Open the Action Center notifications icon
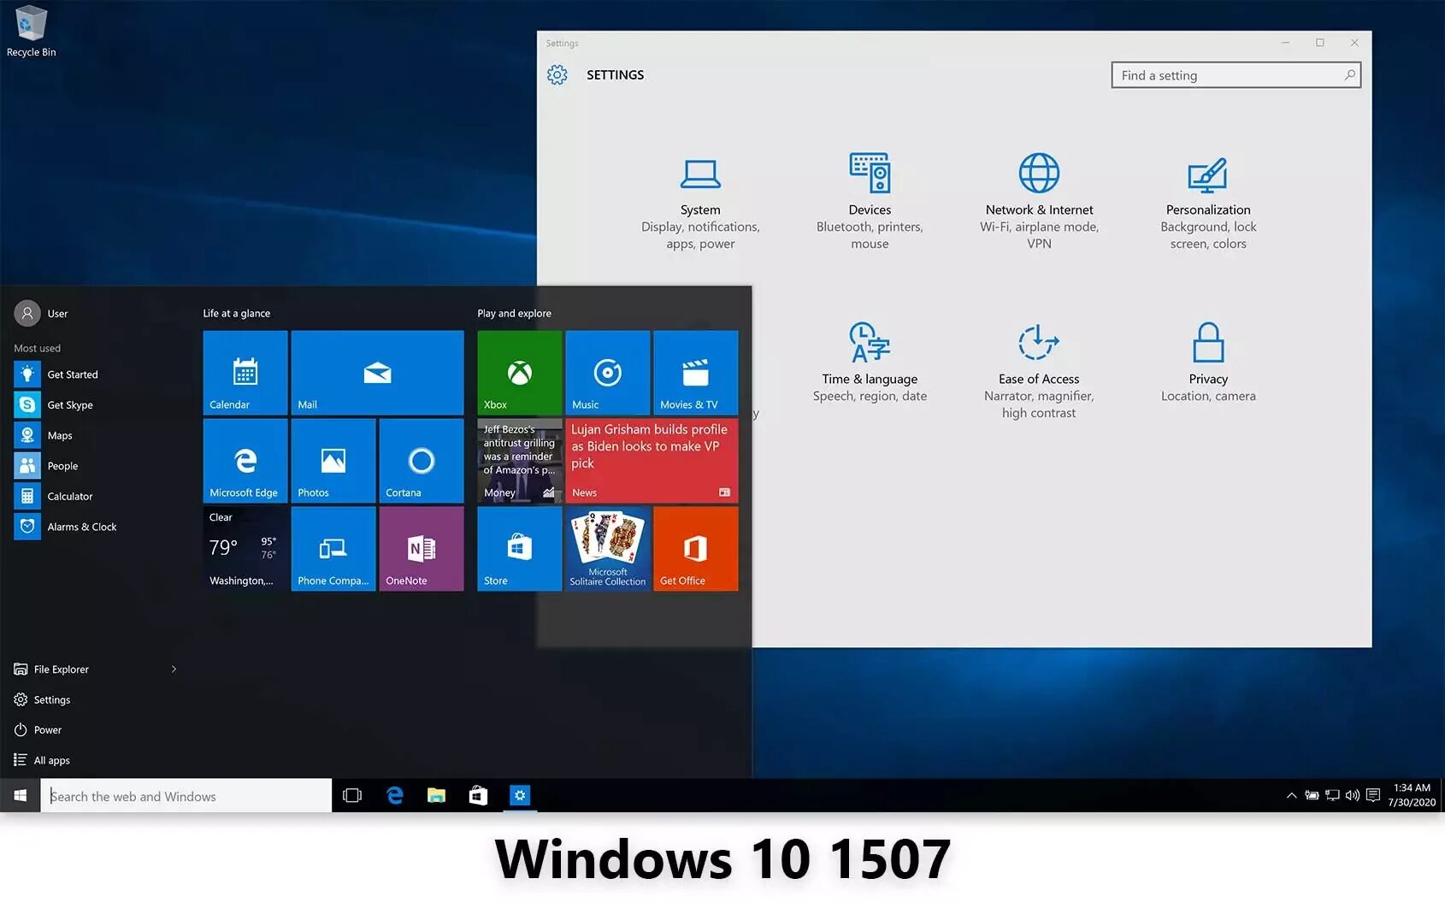Screen dimensions: 1445x908 point(1373,796)
